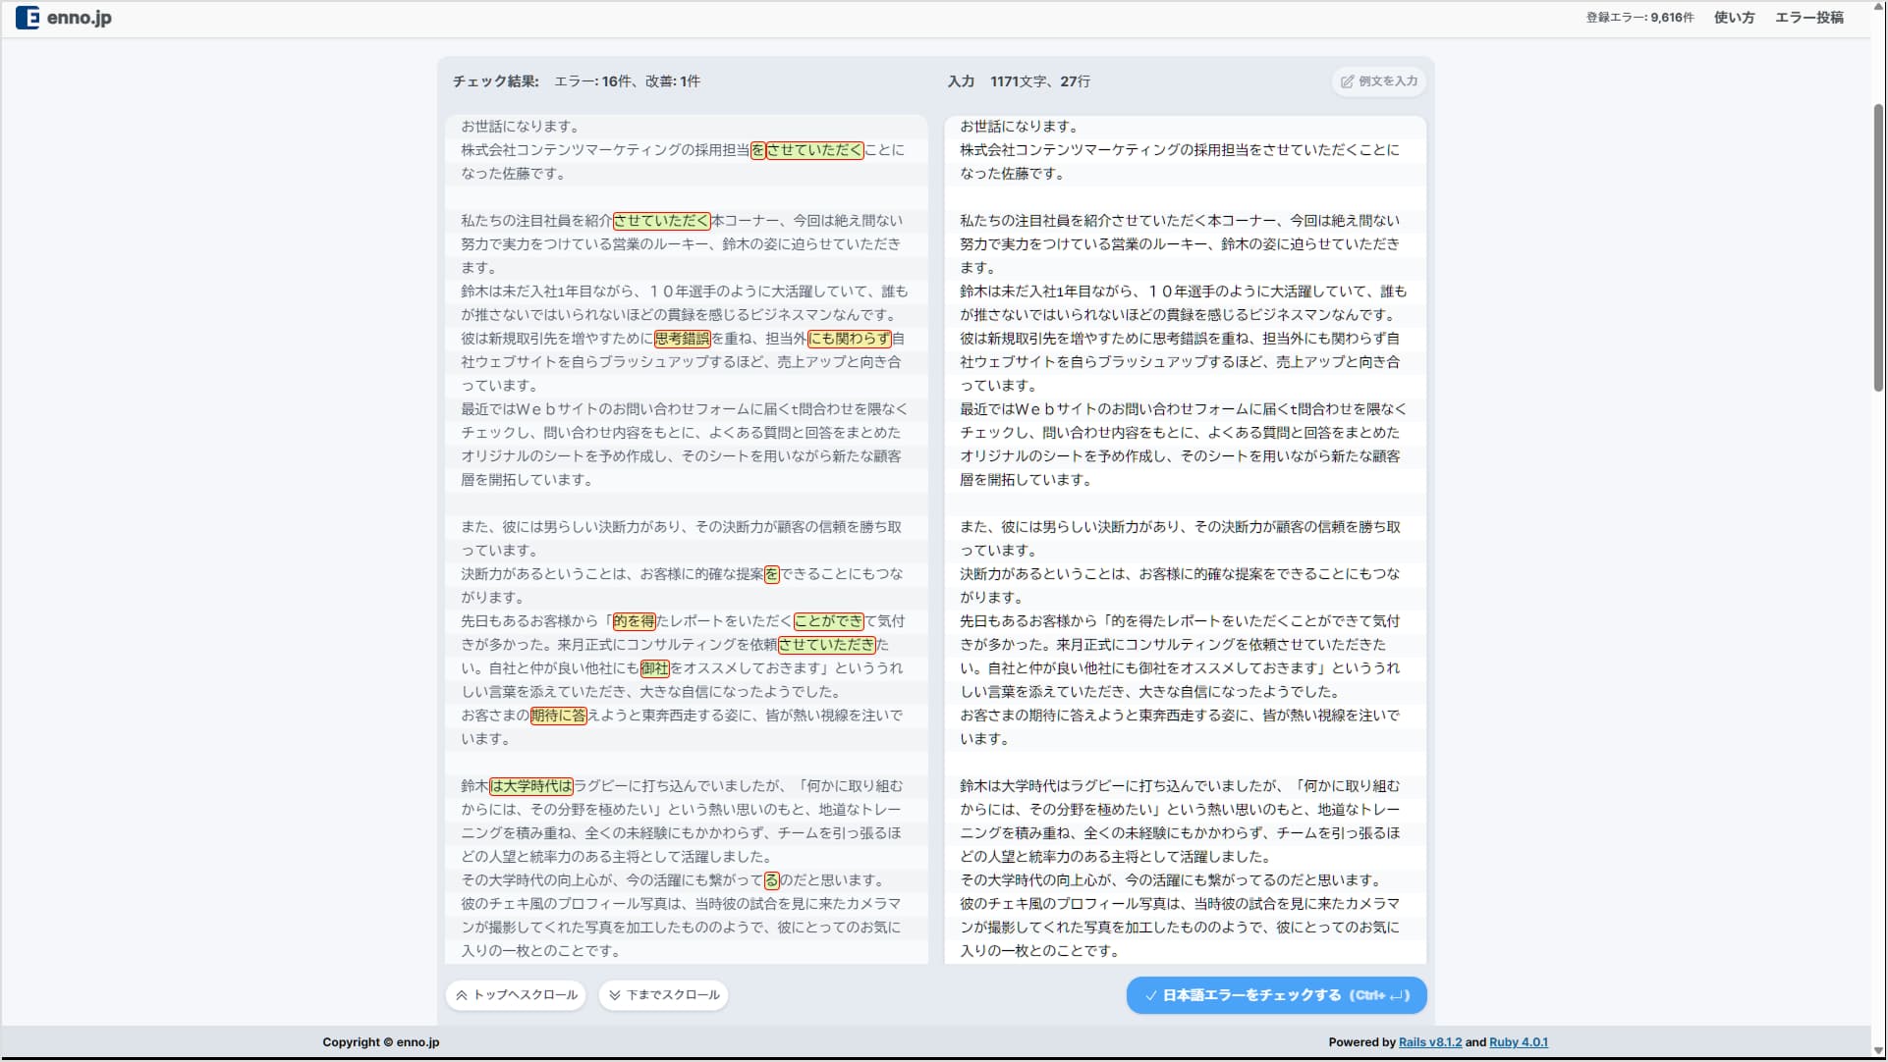This screenshot has height=1062, width=1888.
Task: Click the highlighted error 御社
Action: 654,668
